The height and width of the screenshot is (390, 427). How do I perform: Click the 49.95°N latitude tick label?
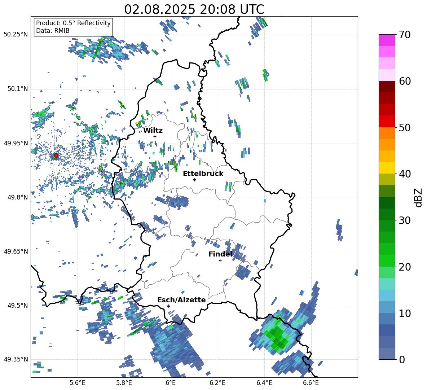[x=16, y=143]
